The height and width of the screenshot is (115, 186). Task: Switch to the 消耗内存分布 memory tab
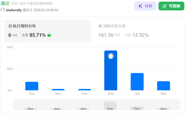coord(114,26)
